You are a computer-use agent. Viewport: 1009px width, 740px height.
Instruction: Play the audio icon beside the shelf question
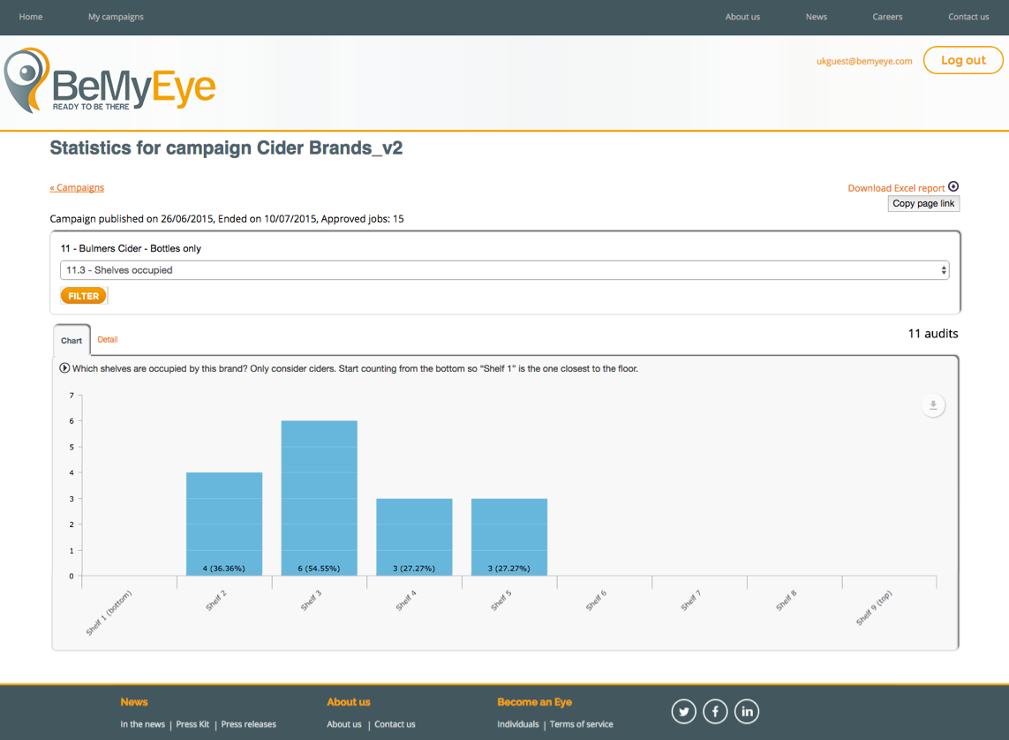pos(64,367)
